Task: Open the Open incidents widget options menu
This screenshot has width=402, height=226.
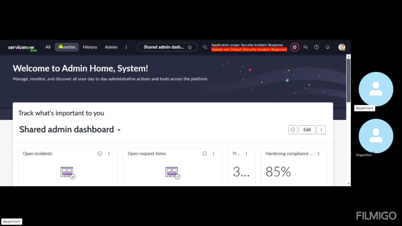Action: pyautogui.click(x=109, y=153)
